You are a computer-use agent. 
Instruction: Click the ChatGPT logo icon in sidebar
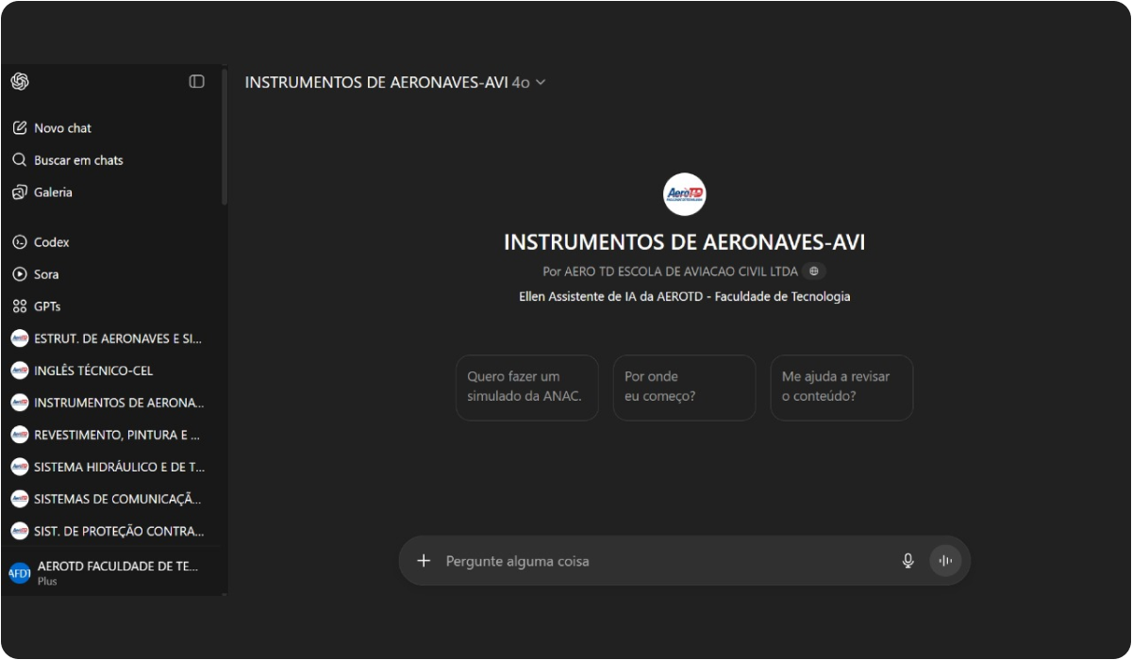click(20, 82)
